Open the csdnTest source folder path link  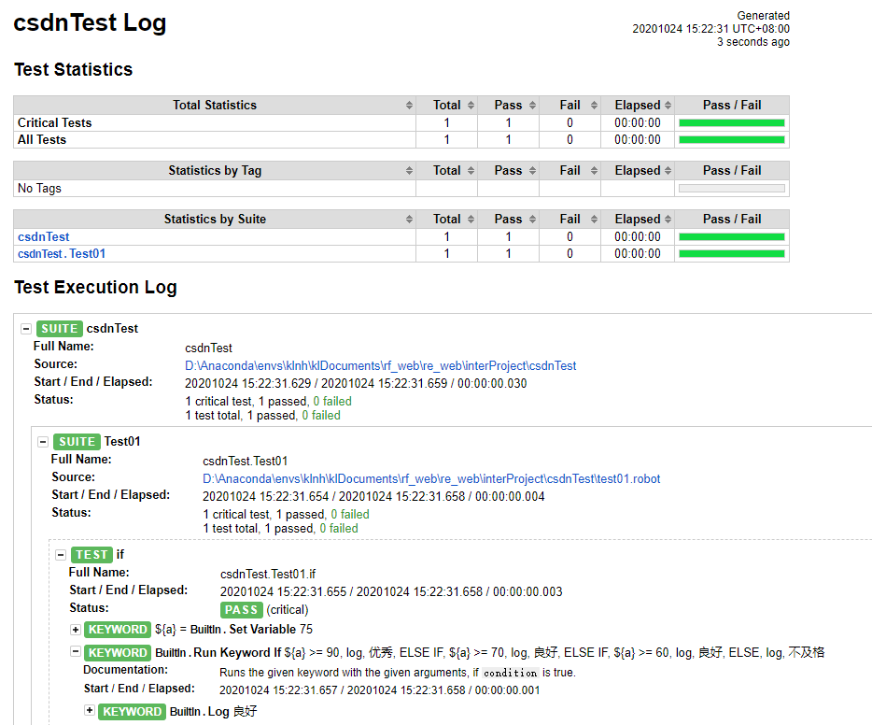(x=380, y=365)
